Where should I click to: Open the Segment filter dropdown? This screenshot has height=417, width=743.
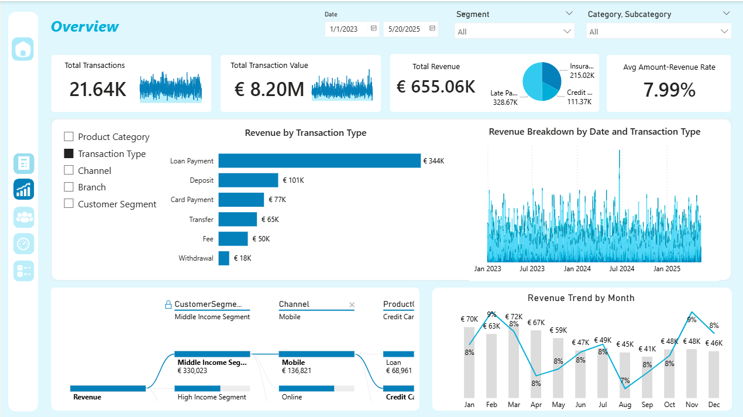pyautogui.click(x=514, y=31)
